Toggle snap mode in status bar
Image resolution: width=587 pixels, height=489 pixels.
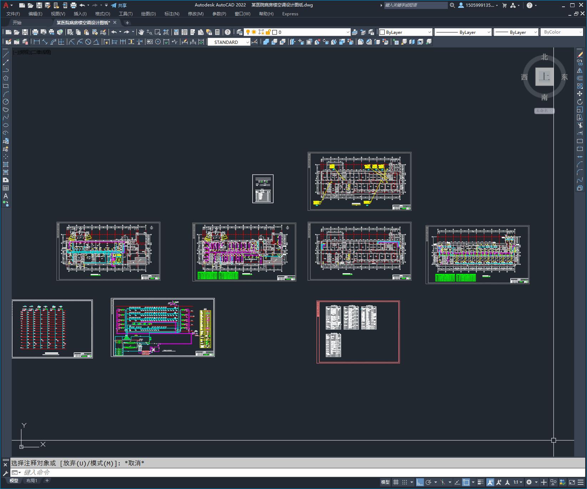404,482
